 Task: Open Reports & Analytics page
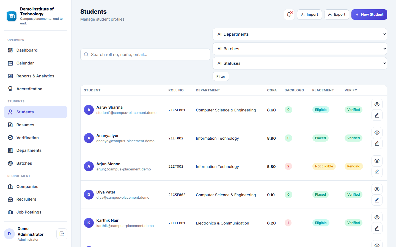tap(35, 76)
